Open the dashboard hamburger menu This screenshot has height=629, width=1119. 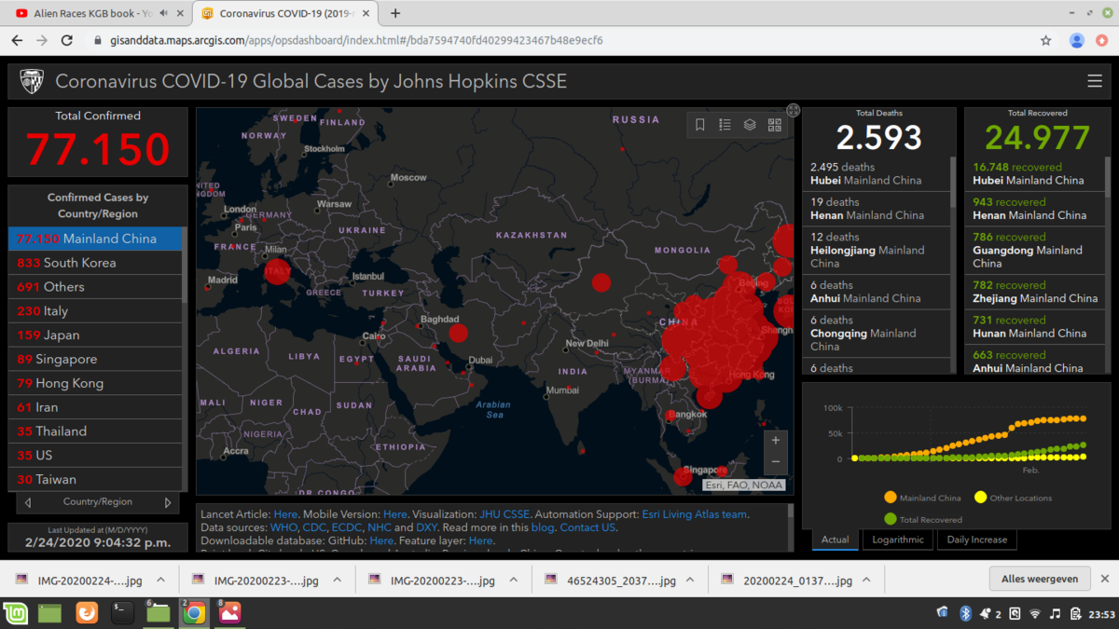1095,81
